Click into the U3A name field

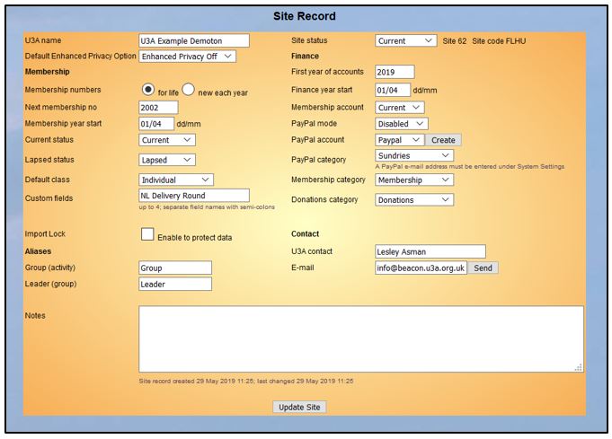click(193, 41)
